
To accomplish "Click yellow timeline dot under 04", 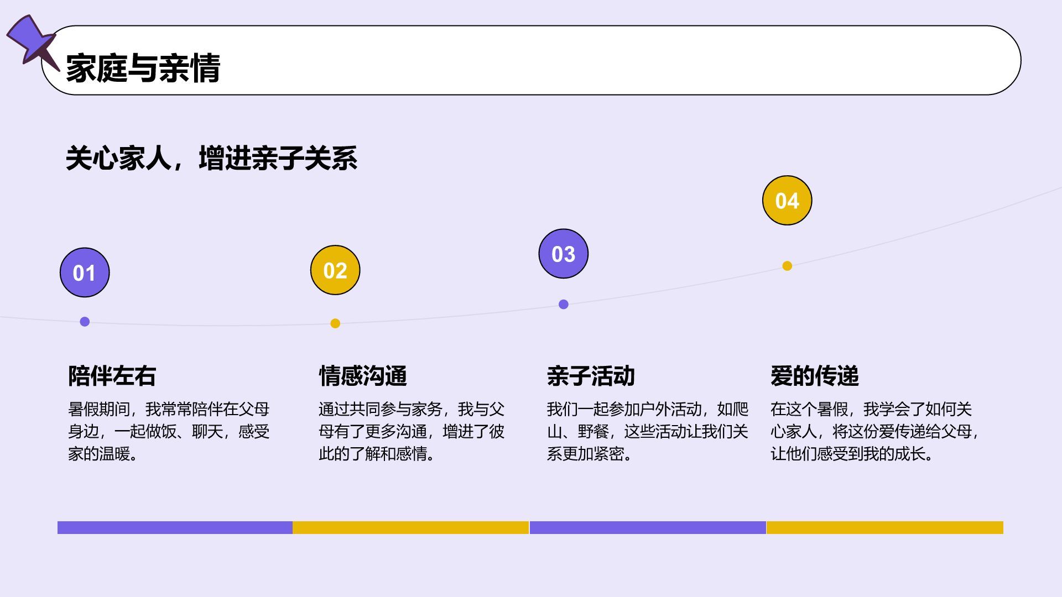I will (x=787, y=266).
